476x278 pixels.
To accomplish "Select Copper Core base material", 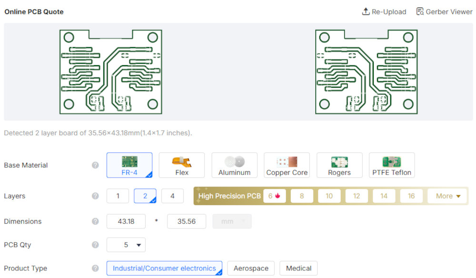I will (x=287, y=165).
